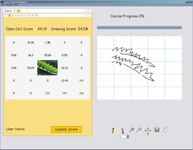Click the green leaf reference thumbnail
The height and width of the screenshot is (150, 193).
[47, 68]
